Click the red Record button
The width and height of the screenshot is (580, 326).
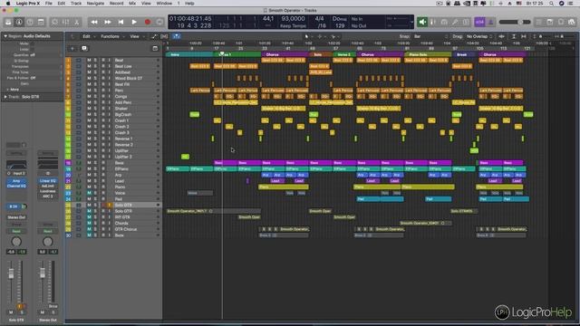148,22
